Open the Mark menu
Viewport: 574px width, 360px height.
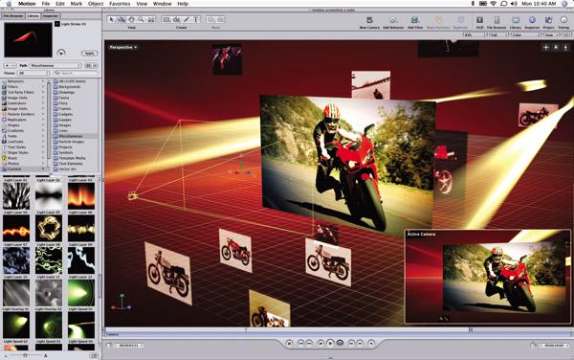77,4
